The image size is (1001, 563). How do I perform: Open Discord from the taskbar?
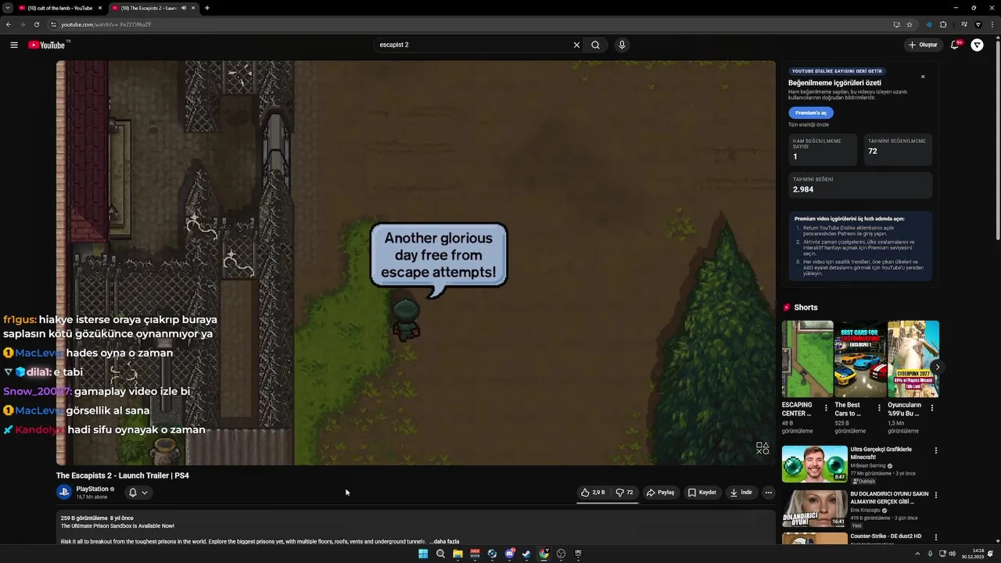(x=509, y=554)
